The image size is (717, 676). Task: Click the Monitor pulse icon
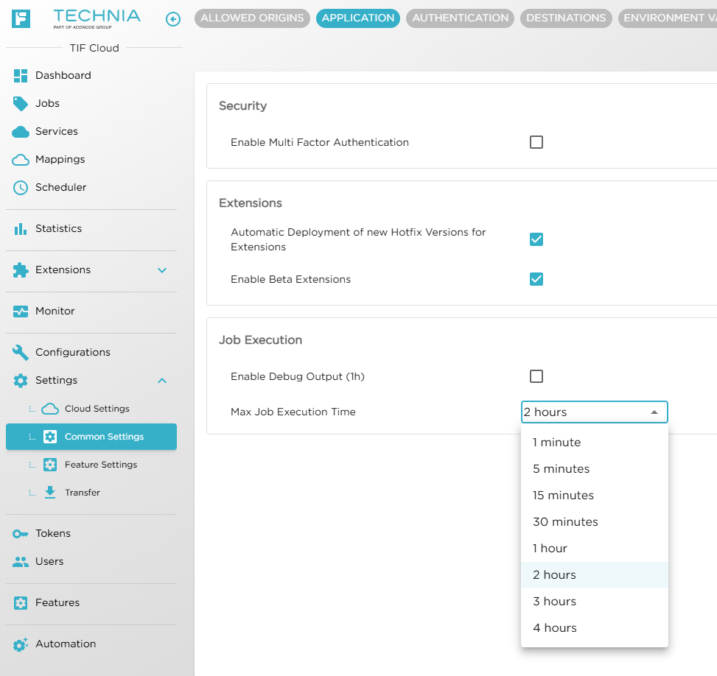coord(21,311)
